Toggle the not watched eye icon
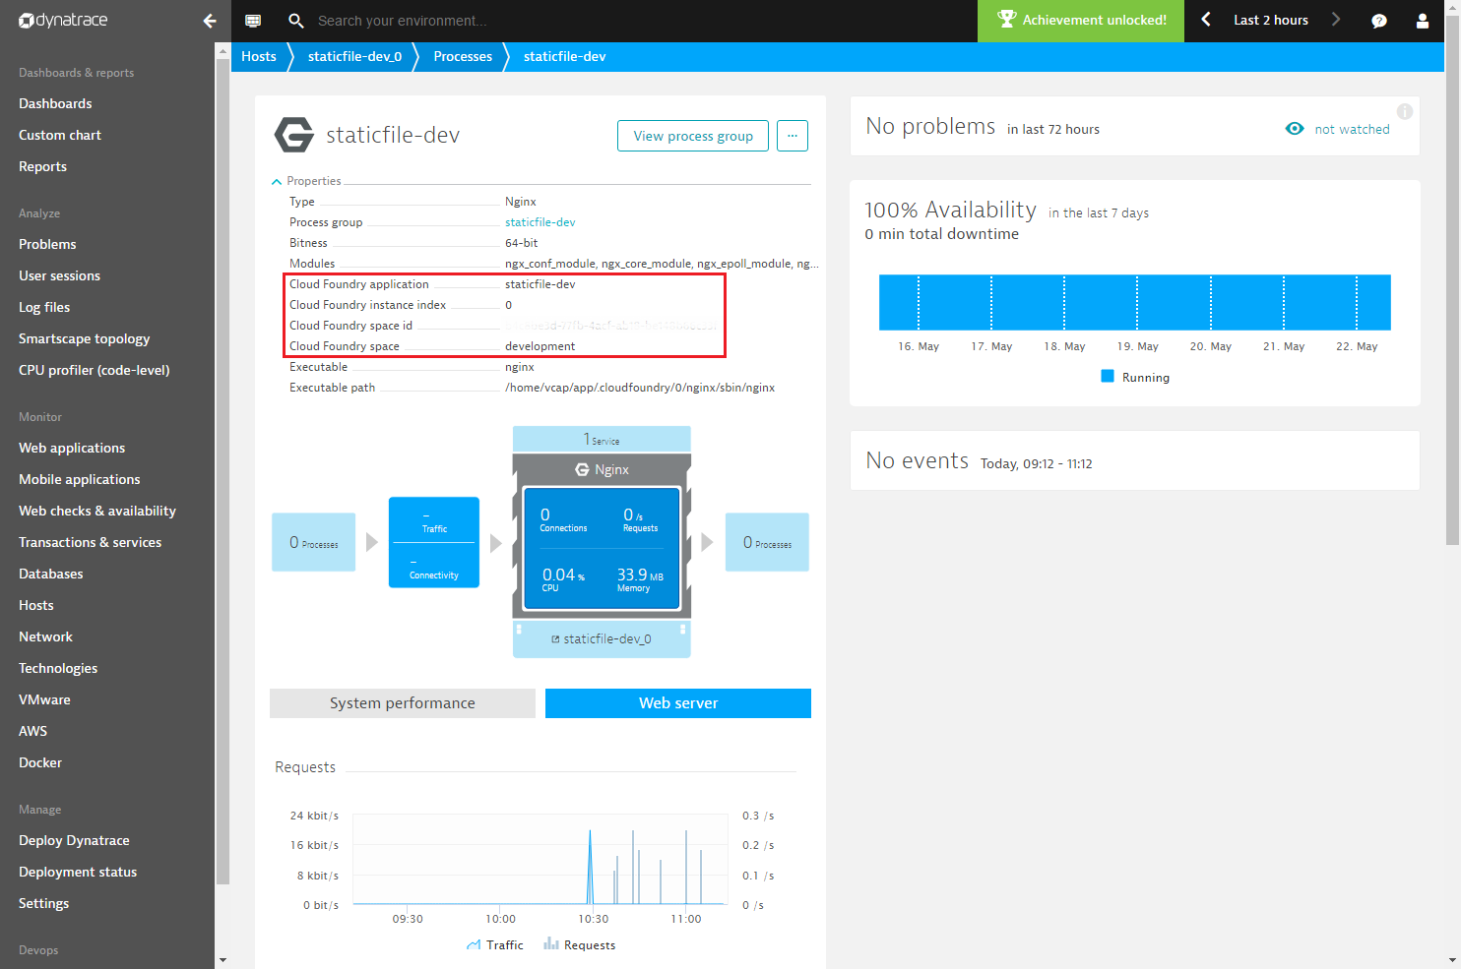The width and height of the screenshot is (1461, 969). click(1295, 129)
